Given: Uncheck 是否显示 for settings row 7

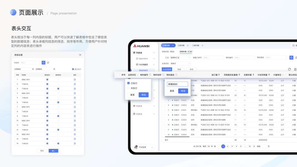Looking at the screenshot, I should click(x=47, y=107).
